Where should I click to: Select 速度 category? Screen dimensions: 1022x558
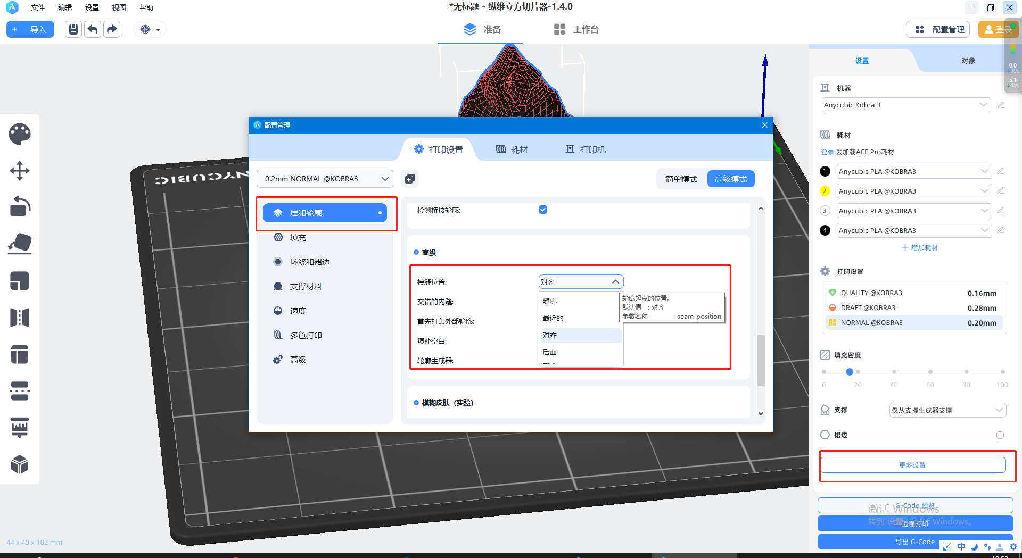[325, 311]
